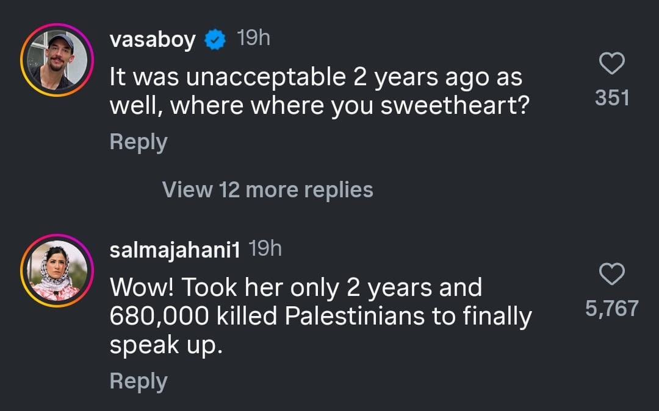Image resolution: width=659 pixels, height=411 pixels.
Task: Go to salmajahani1's profile via username
Action: pos(174,250)
